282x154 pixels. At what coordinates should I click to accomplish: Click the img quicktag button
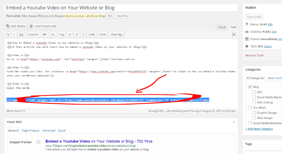tap(61, 34)
